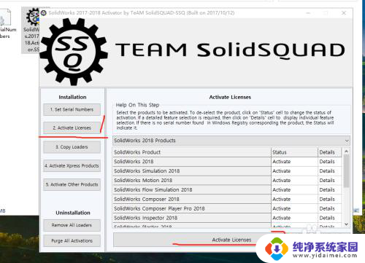The image size is (365, 263).
Task: Open Details for SolidWorks Composer Player Pro 2018
Action: pyautogui.click(x=329, y=208)
